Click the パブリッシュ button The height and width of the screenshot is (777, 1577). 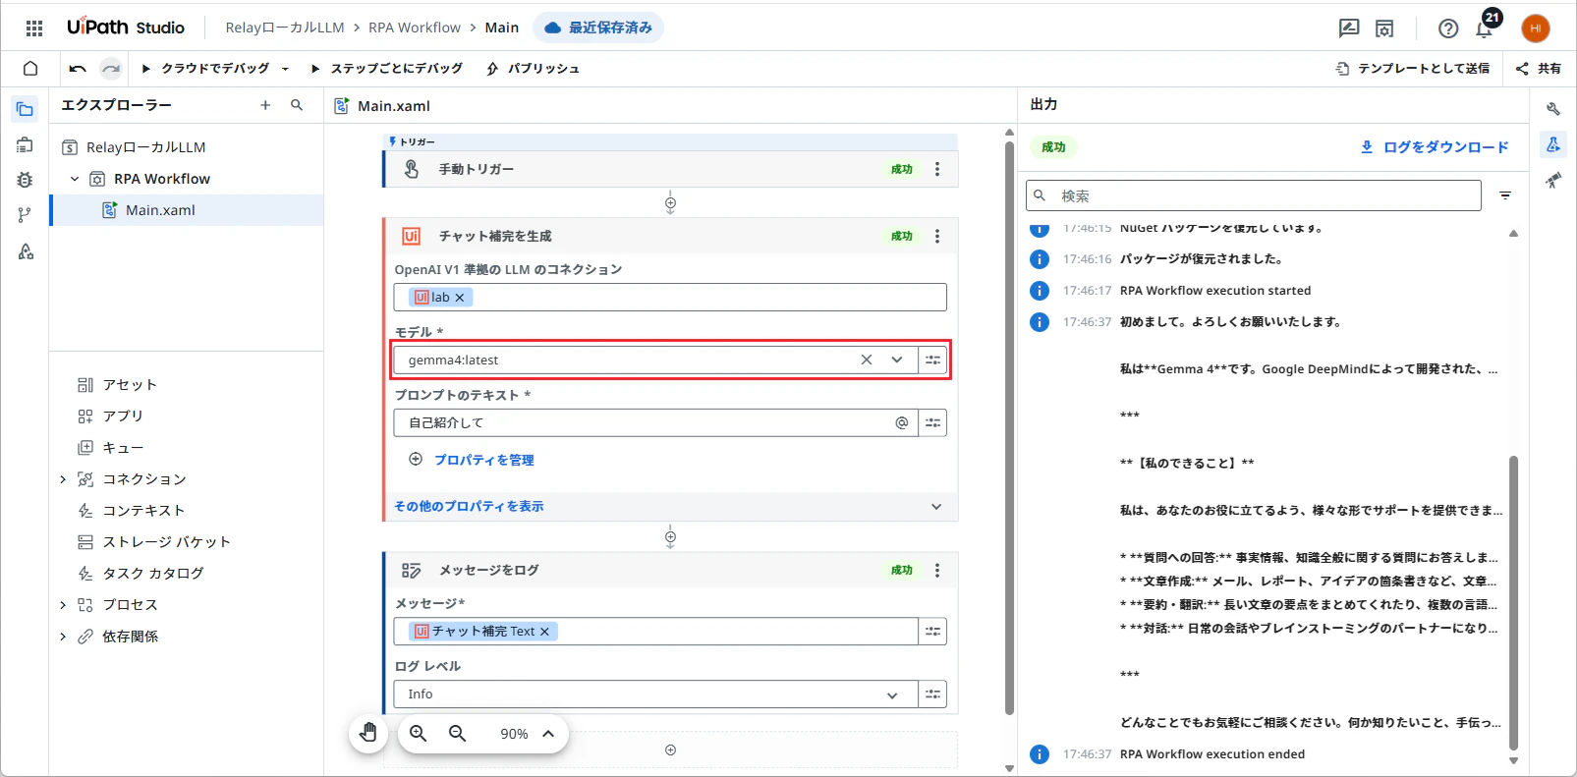pos(533,69)
